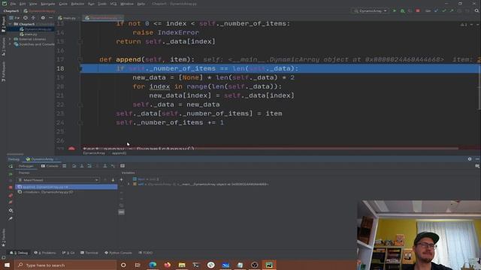Toggle the breakpoint on the test_array line
The width and height of the screenshot is (481, 270).
pyautogui.click(x=71, y=148)
